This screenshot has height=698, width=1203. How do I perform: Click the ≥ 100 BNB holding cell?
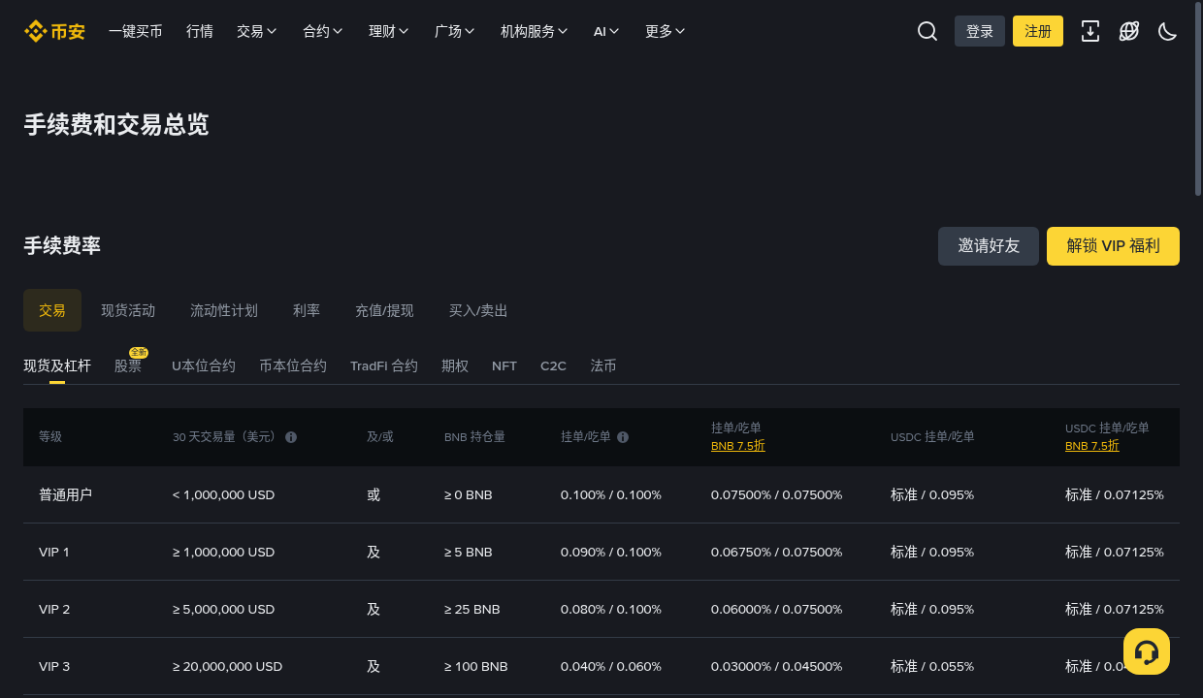pos(476,666)
